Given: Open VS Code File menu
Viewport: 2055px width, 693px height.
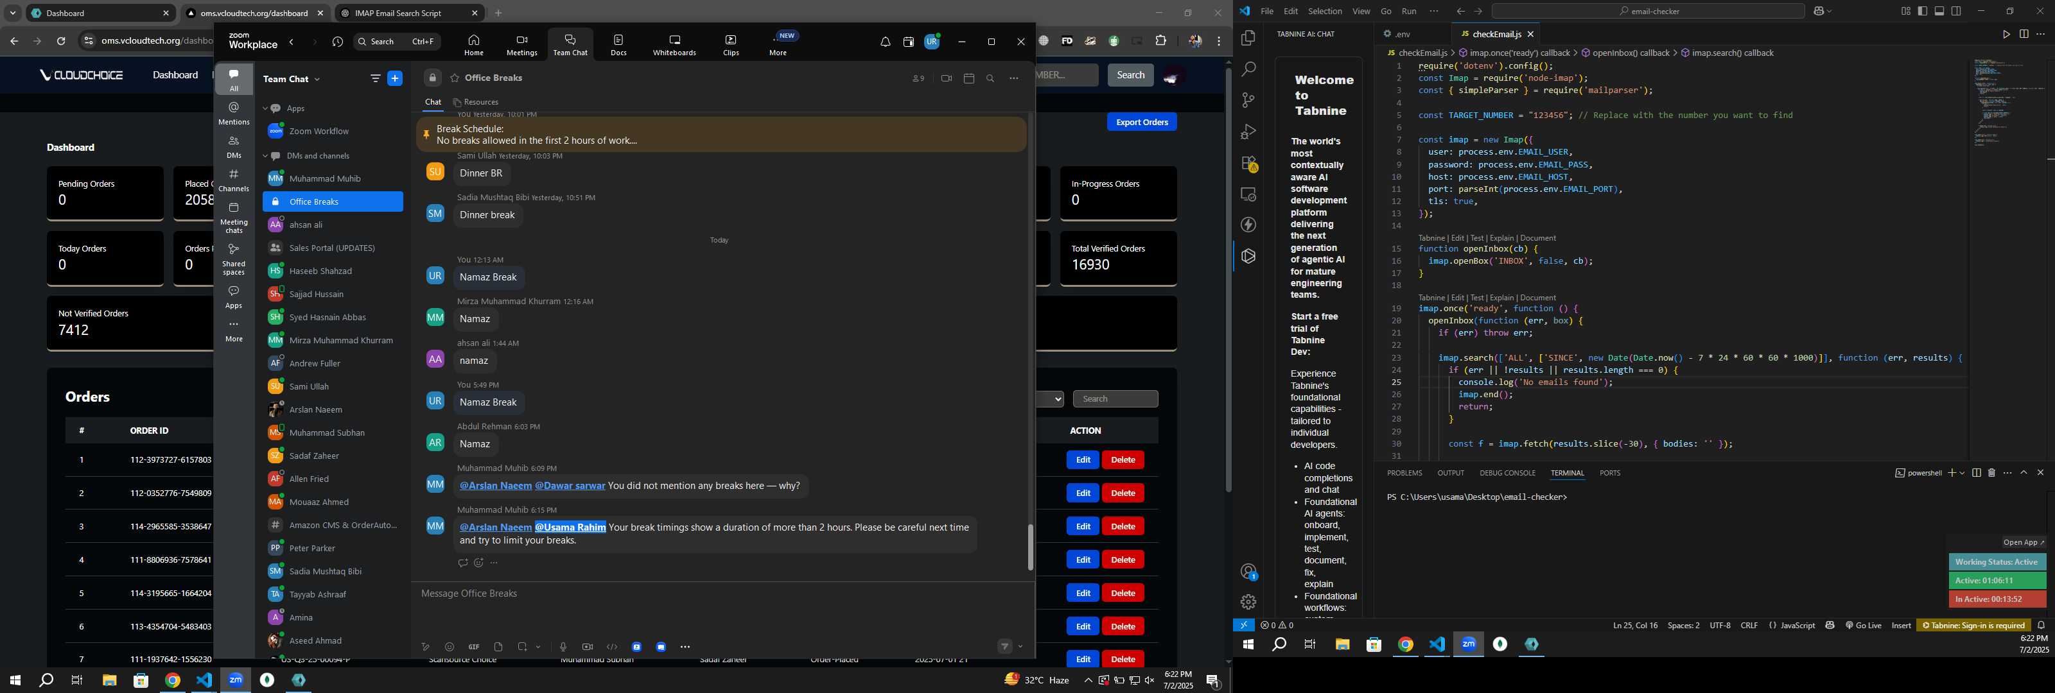Looking at the screenshot, I should point(1267,11).
